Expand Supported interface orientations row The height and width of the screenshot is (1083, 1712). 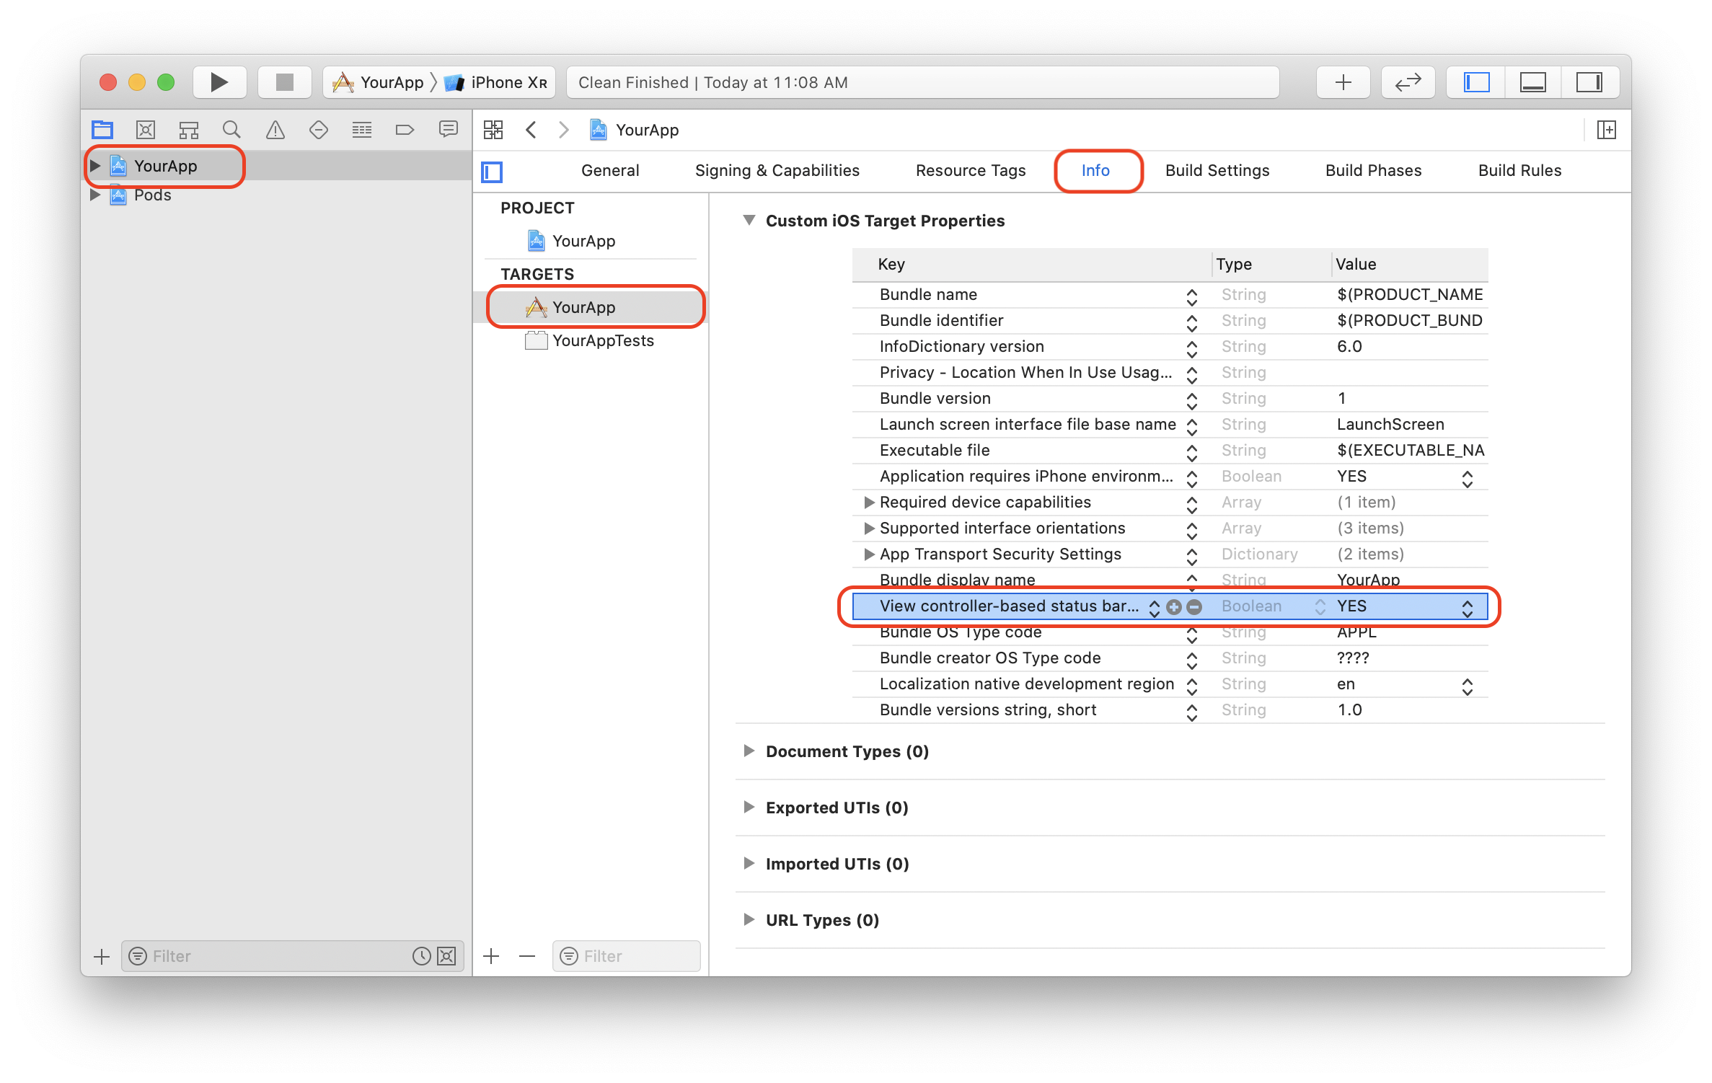(x=869, y=528)
